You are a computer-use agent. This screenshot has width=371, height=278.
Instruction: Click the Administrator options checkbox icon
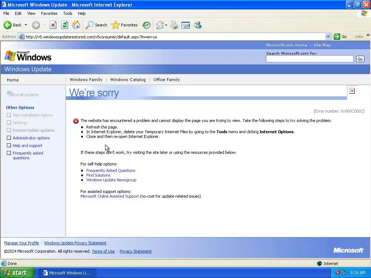coord(9,138)
